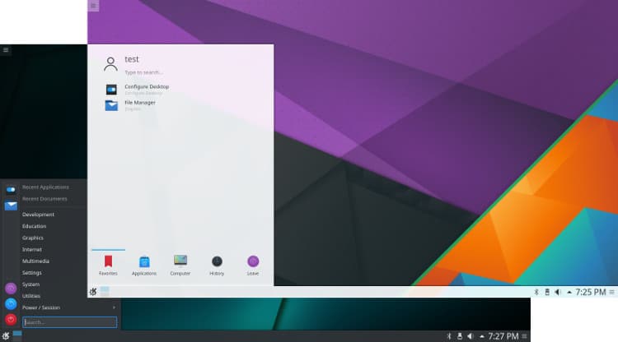
Task: Switch to the History tab
Action: (217, 265)
